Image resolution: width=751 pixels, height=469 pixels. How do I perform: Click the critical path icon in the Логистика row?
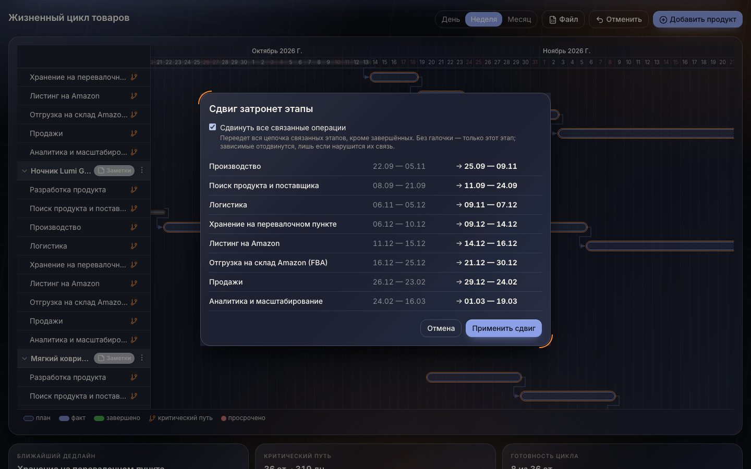134,246
